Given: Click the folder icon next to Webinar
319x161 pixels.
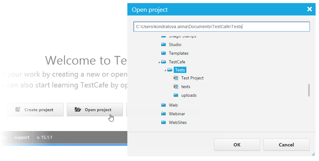Looking at the screenshot, I should pos(164,114).
